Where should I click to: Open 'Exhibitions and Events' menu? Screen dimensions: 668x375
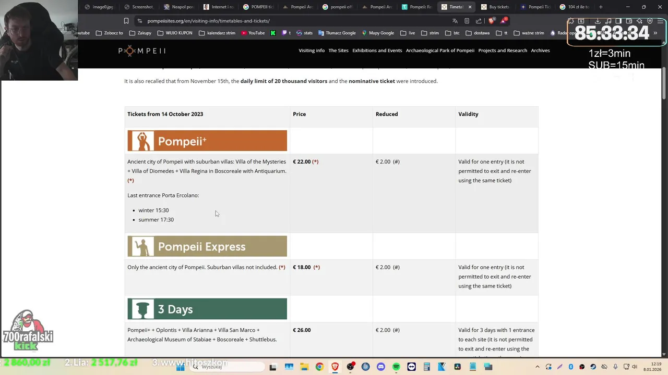point(377,51)
